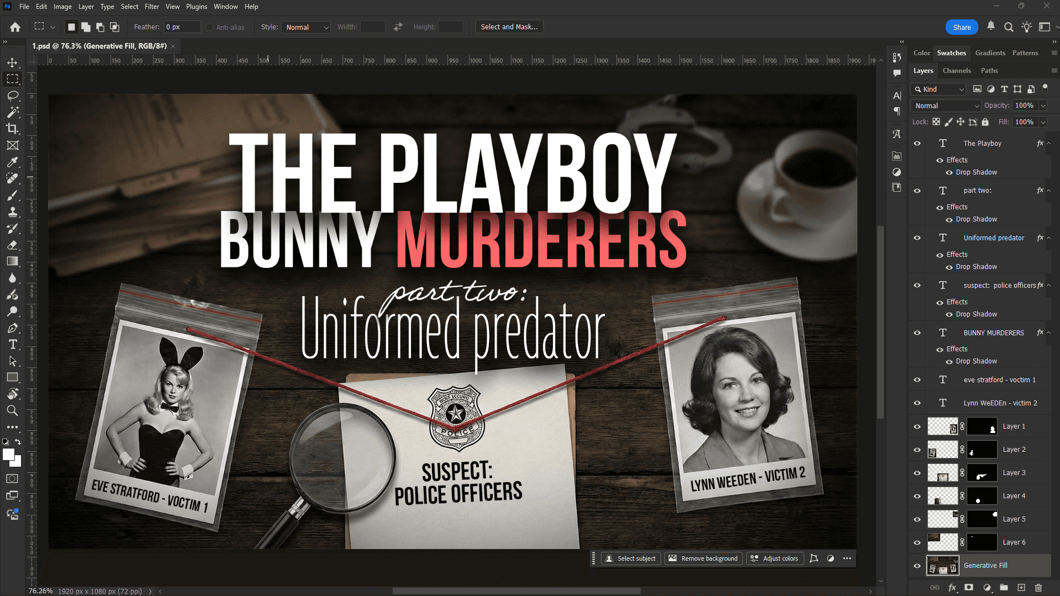This screenshot has height=596, width=1060.
Task: Hide the BUNNY MURDERERS layer
Action: click(x=917, y=333)
